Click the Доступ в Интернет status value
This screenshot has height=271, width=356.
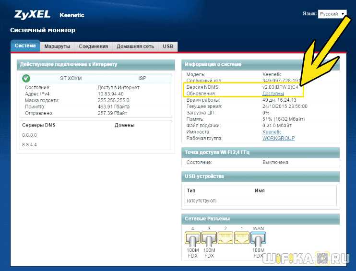[119, 87]
